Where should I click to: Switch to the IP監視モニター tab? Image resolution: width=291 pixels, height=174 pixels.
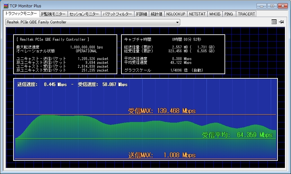[53, 14]
